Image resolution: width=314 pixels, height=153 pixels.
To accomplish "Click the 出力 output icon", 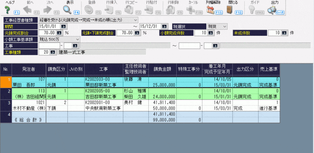I will tap(272, 9).
